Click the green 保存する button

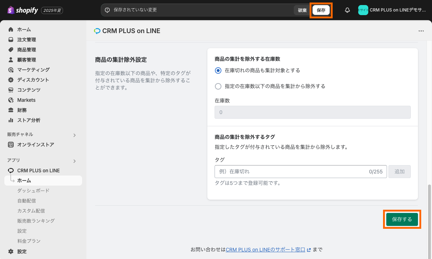402,219
